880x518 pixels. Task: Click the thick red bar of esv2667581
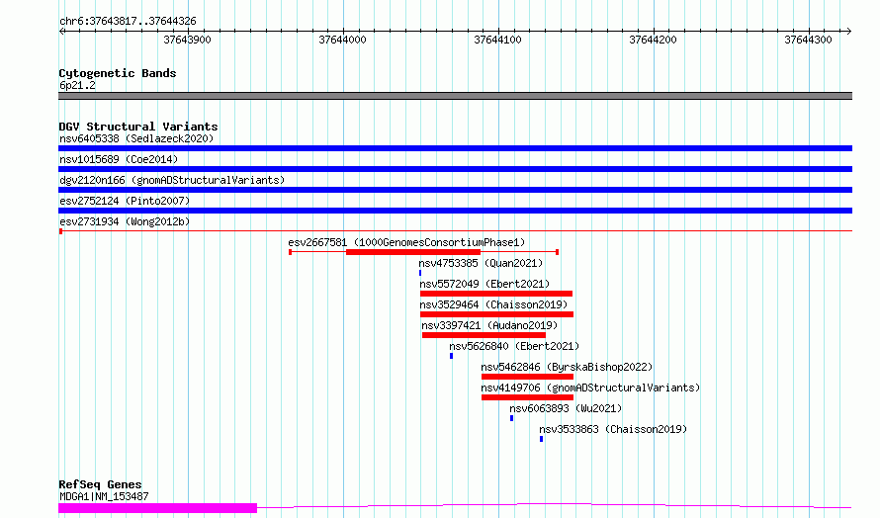(x=413, y=252)
